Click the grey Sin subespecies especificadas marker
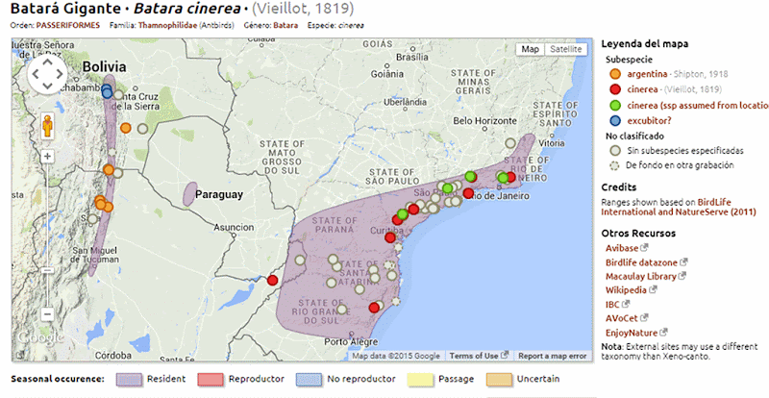The height and width of the screenshot is (398, 769). tap(615, 151)
